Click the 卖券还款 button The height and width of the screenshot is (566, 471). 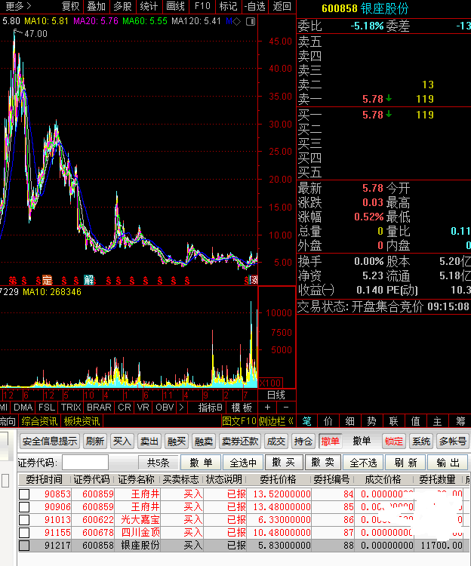point(240,441)
